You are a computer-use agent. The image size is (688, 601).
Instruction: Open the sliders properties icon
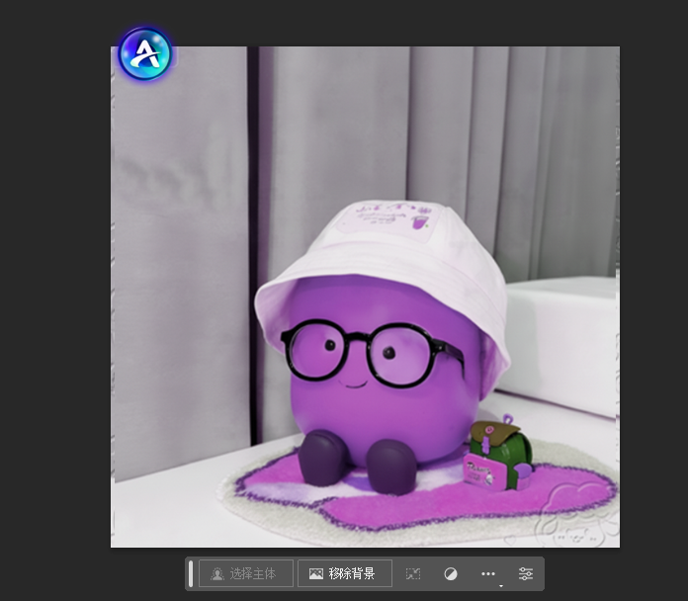tap(526, 573)
